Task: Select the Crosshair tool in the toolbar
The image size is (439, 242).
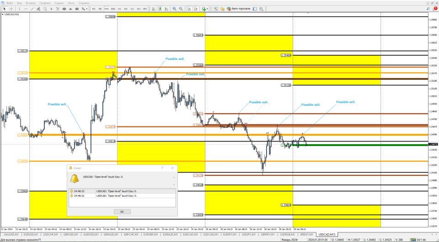Action: pos(11,9)
